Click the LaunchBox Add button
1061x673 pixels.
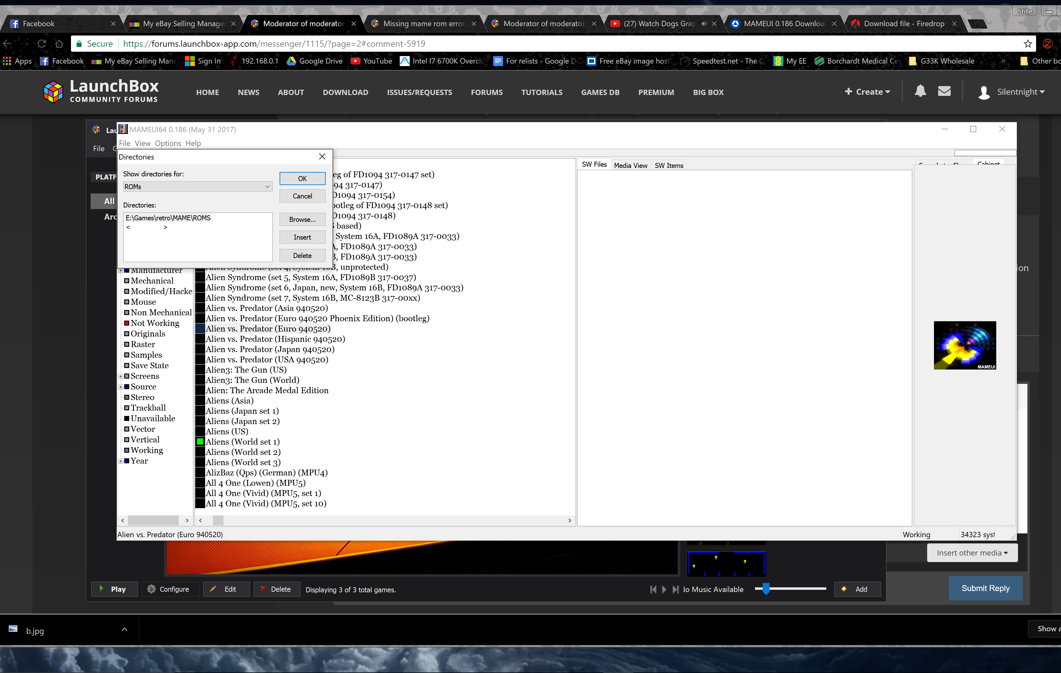pos(857,589)
